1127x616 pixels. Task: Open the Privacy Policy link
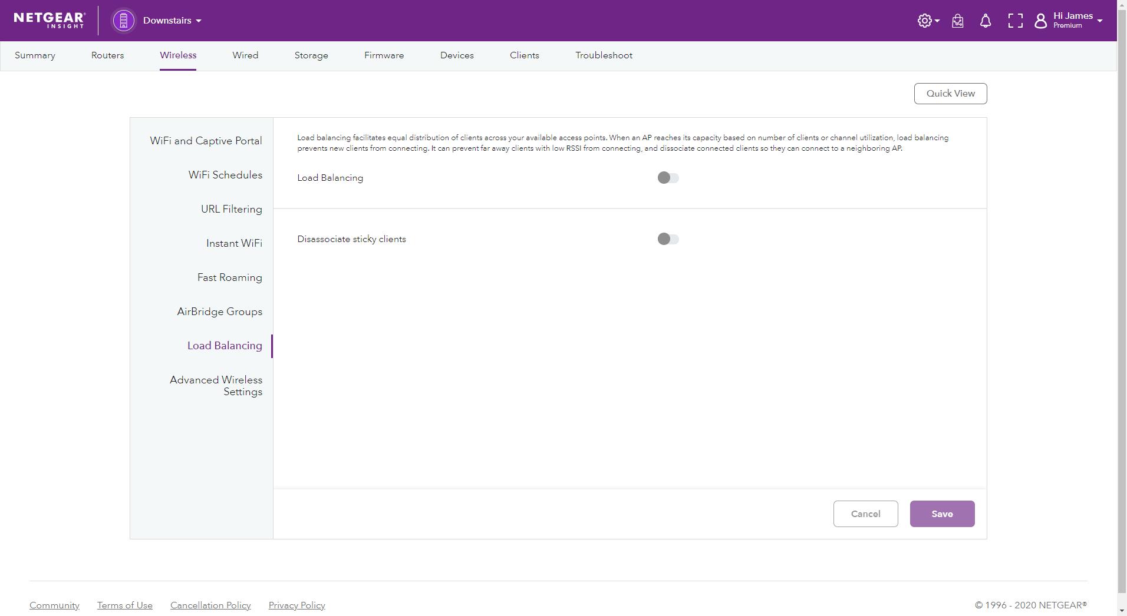pyautogui.click(x=296, y=605)
